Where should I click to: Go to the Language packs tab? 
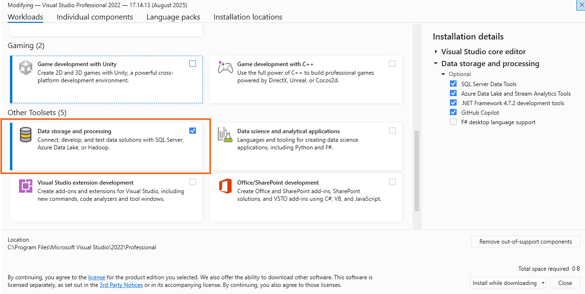click(x=173, y=17)
